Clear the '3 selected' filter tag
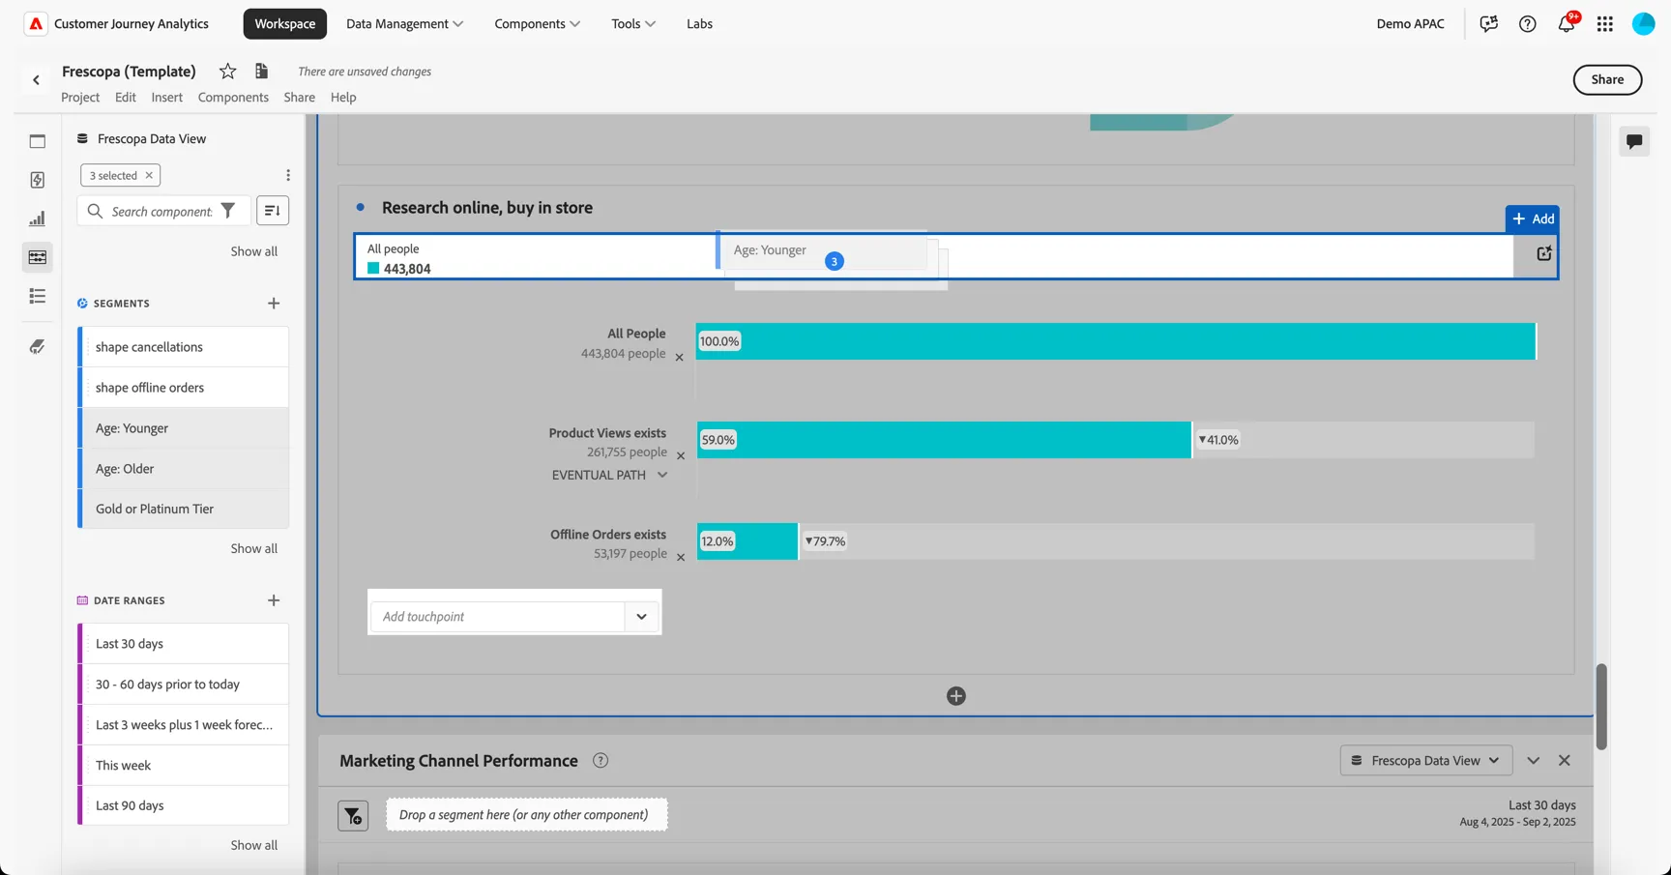Image resolution: width=1671 pixels, height=875 pixels. click(x=149, y=175)
